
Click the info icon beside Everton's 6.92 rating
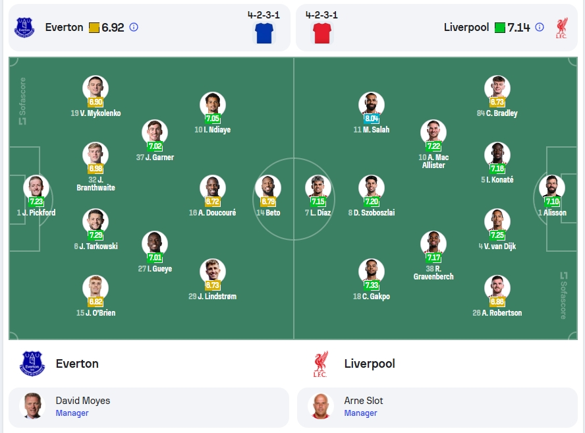[134, 27]
